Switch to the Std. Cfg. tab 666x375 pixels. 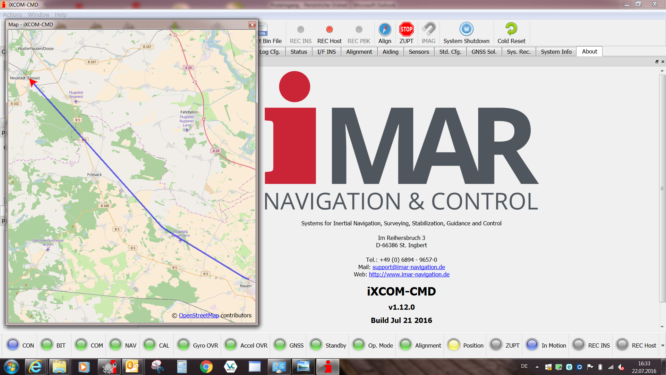coord(450,52)
